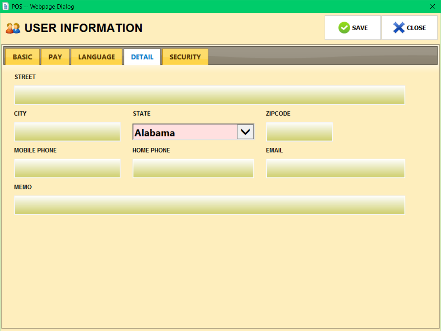Screen dimensions: 441x331
Task: Click the Email input field
Action: pos(335,169)
